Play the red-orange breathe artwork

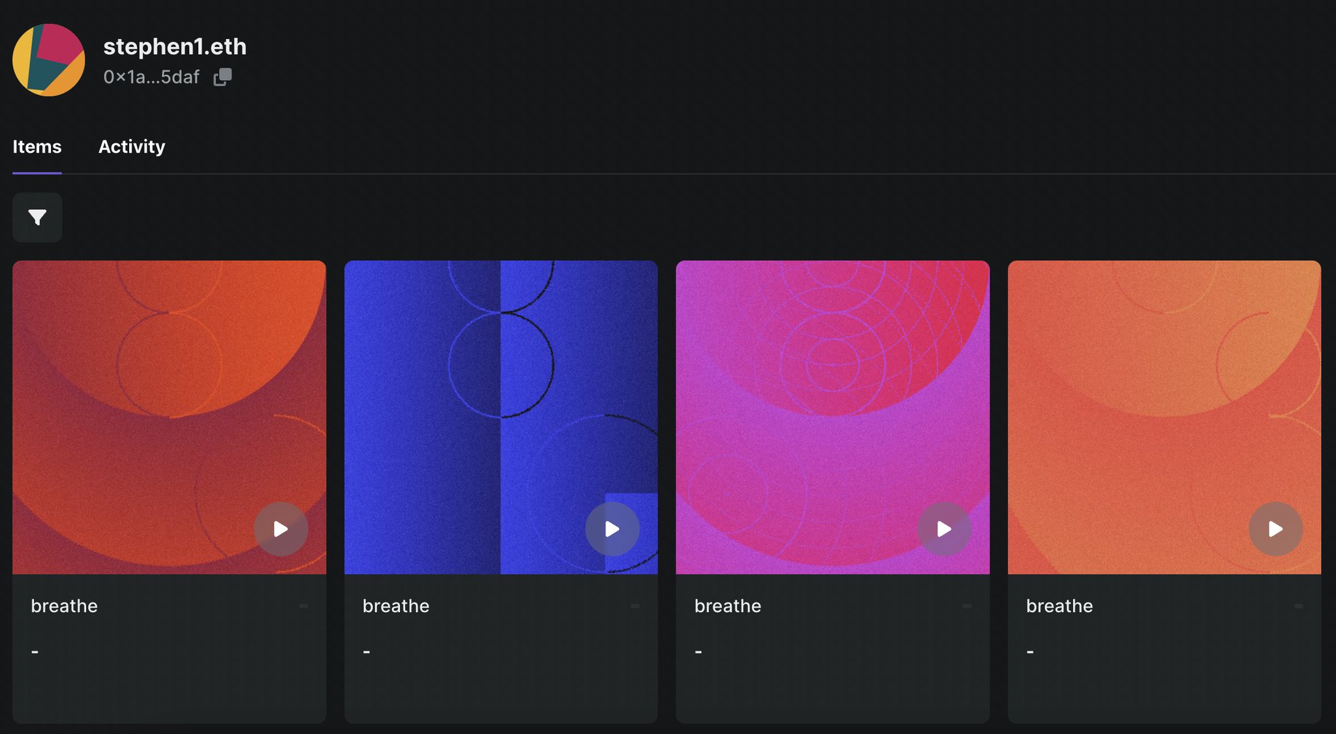(x=281, y=529)
